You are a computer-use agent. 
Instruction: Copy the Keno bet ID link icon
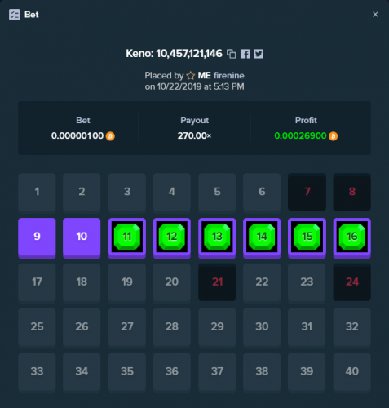coord(232,54)
